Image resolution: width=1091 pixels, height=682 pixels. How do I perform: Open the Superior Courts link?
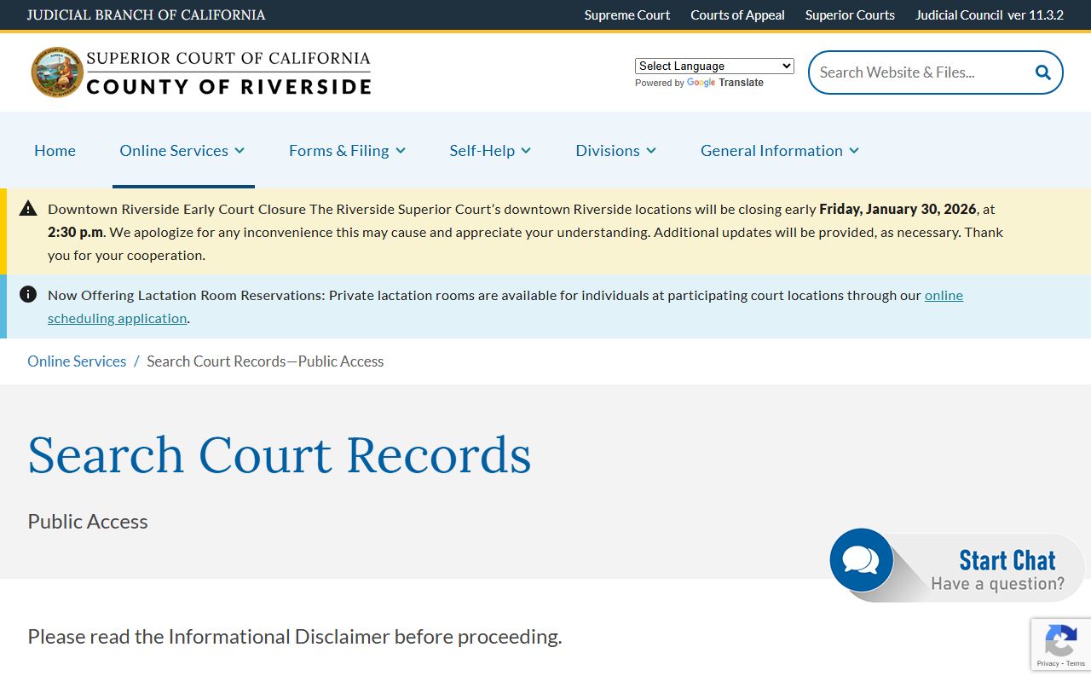[x=850, y=14]
